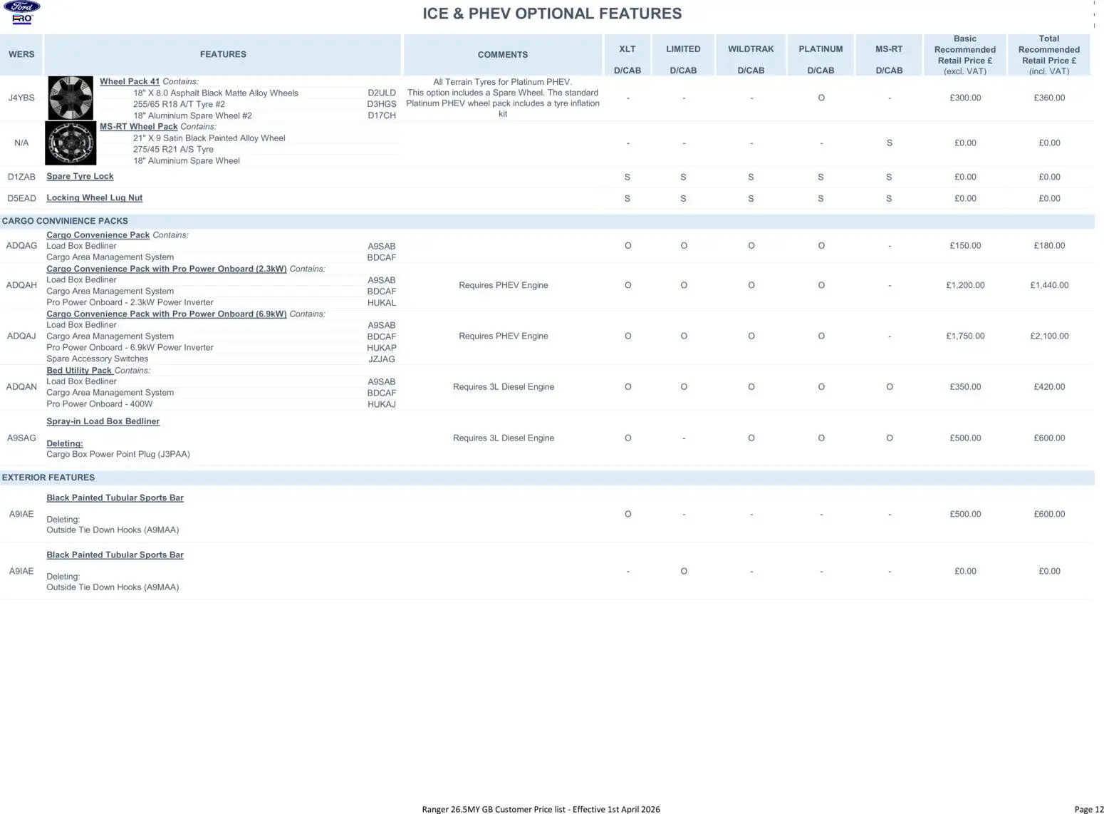Select WERS code A9SAG
This screenshot has height=814, width=1104.
21,438
